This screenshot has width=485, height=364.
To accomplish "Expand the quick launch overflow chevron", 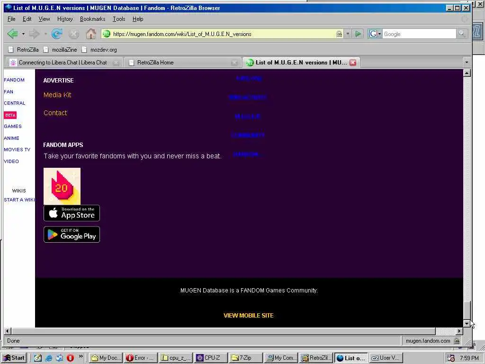I will pos(81,356).
